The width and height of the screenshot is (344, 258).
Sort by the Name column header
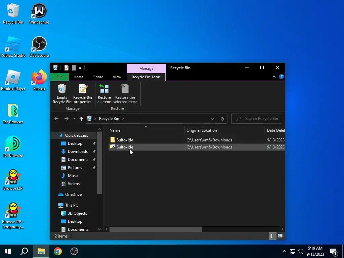(x=146, y=130)
